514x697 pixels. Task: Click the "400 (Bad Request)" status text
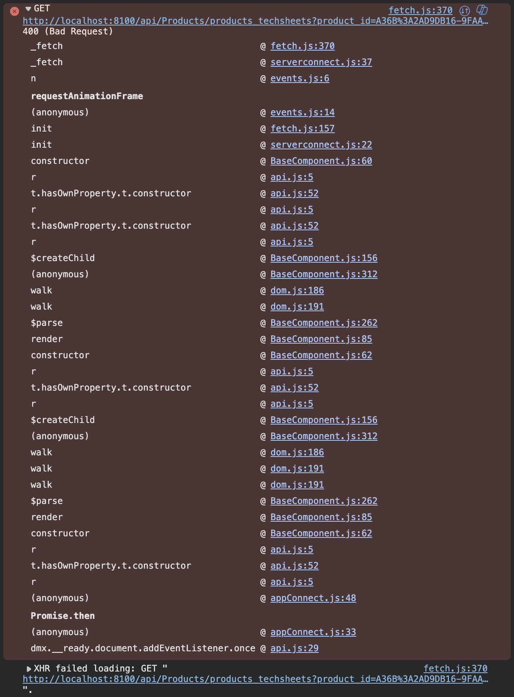[68, 32]
